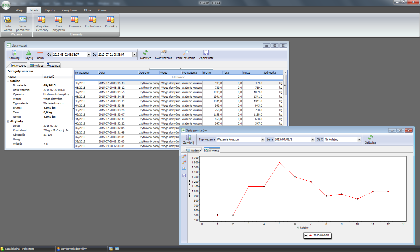
Task: Open the Typ ważenia dropdown
Action: click(x=263, y=139)
